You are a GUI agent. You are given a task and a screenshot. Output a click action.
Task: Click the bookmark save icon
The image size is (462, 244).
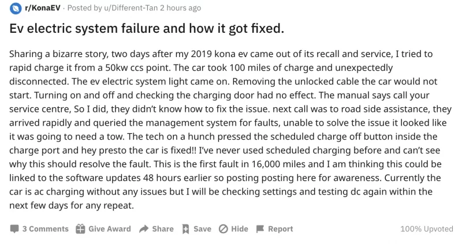pyautogui.click(x=186, y=229)
